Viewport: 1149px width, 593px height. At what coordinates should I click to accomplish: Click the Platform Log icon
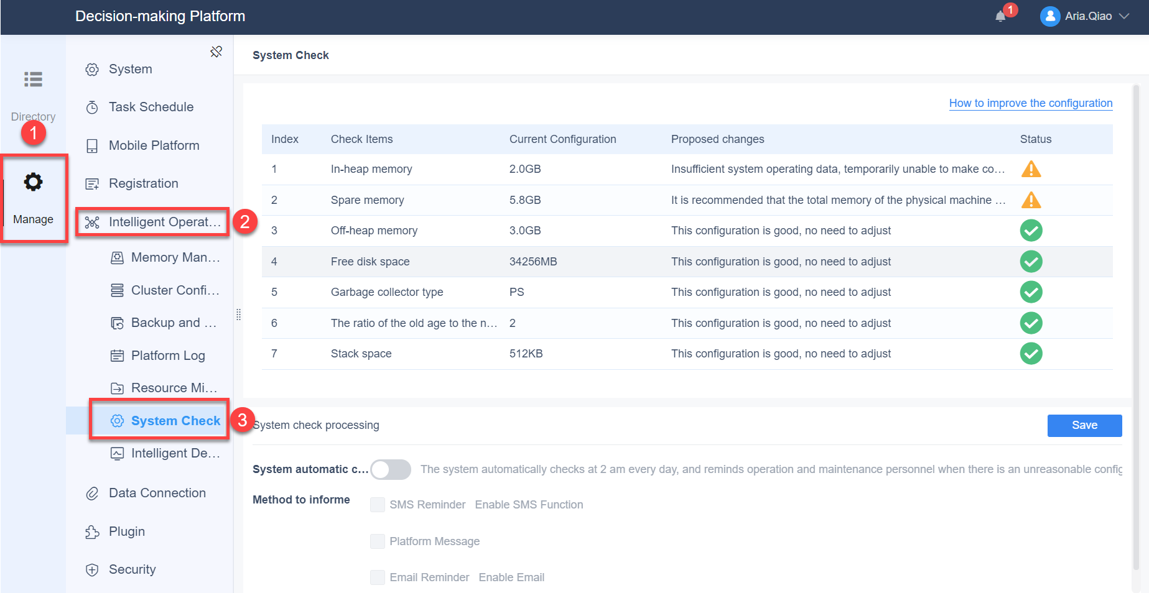point(117,355)
